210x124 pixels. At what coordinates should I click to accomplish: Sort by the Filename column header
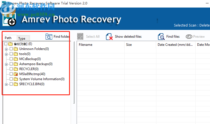click(101, 45)
